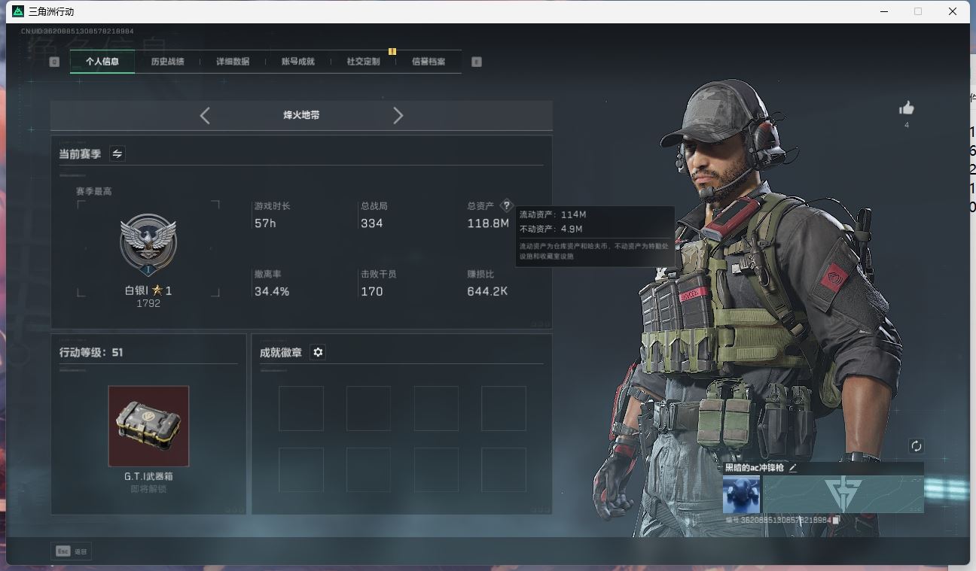Select the 社交定制 tab
The height and width of the screenshot is (571, 976).
[x=363, y=62]
